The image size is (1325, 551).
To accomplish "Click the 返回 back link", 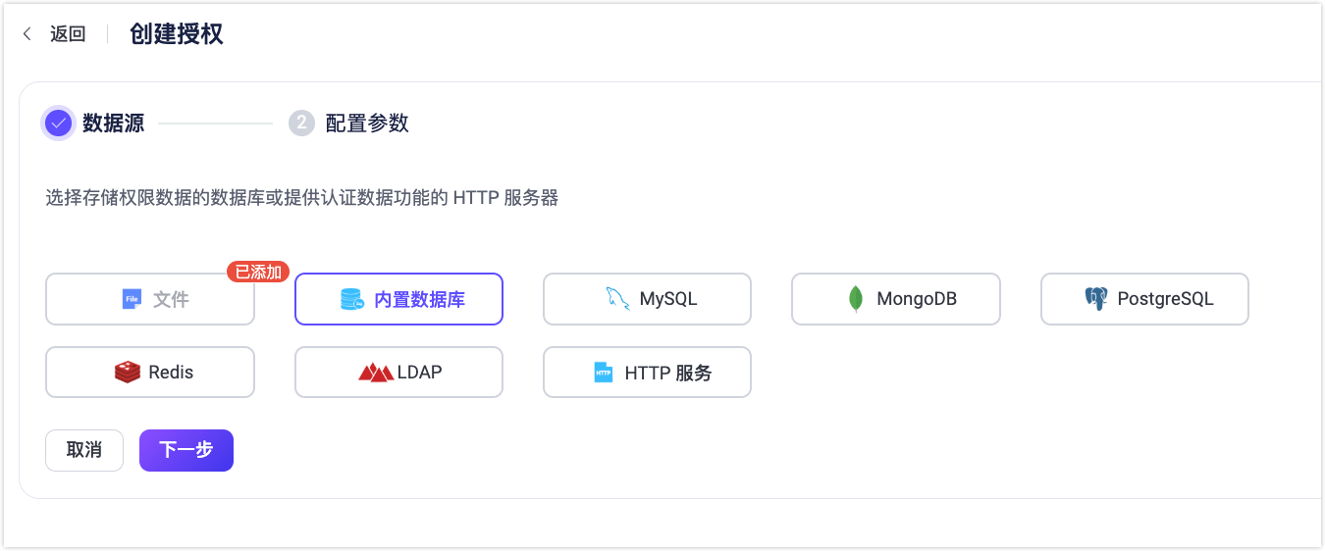I will (68, 34).
